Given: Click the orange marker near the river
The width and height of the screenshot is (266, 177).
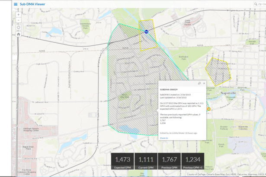Looking at the screenshot, I should [x=208, y=109].
